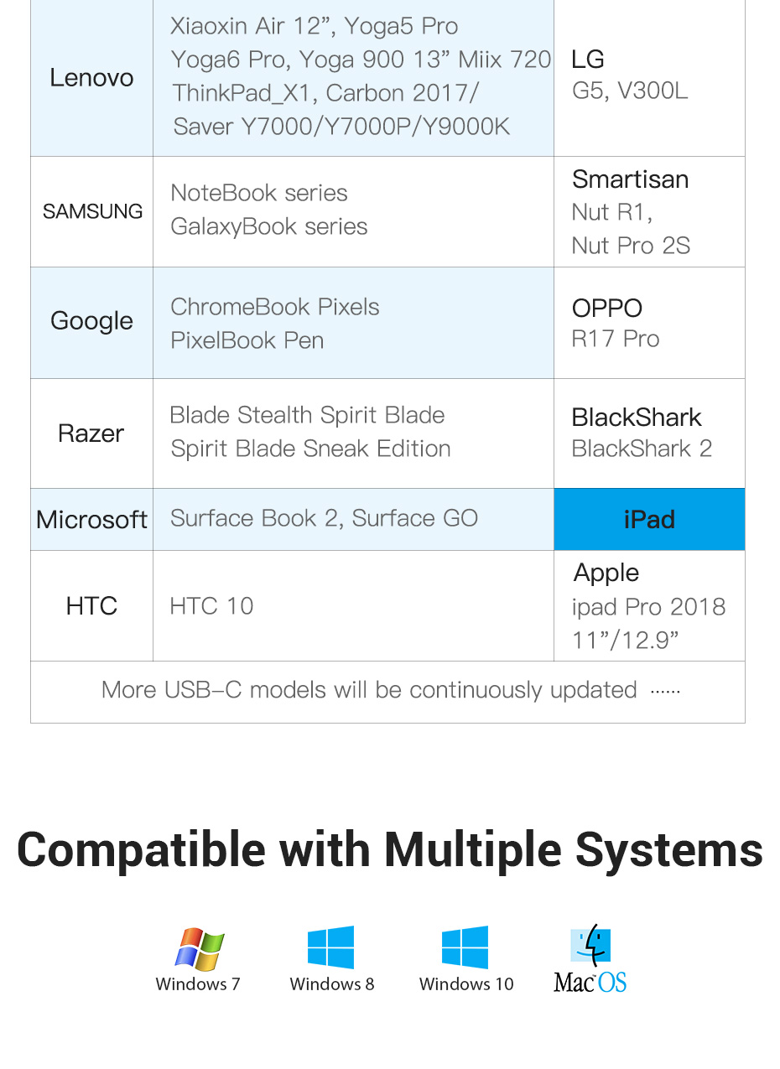
Task: Select the highlighted iPad header cell
Action: point(649,519)
